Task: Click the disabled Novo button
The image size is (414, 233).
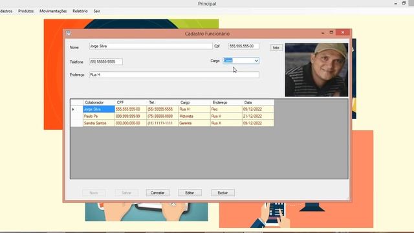Action: click(94, 193)
